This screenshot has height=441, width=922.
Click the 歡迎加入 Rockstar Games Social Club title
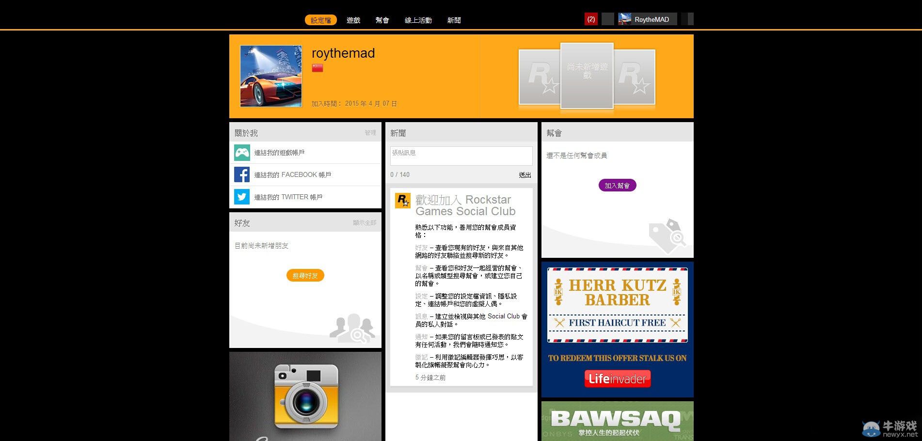point(465,205)
